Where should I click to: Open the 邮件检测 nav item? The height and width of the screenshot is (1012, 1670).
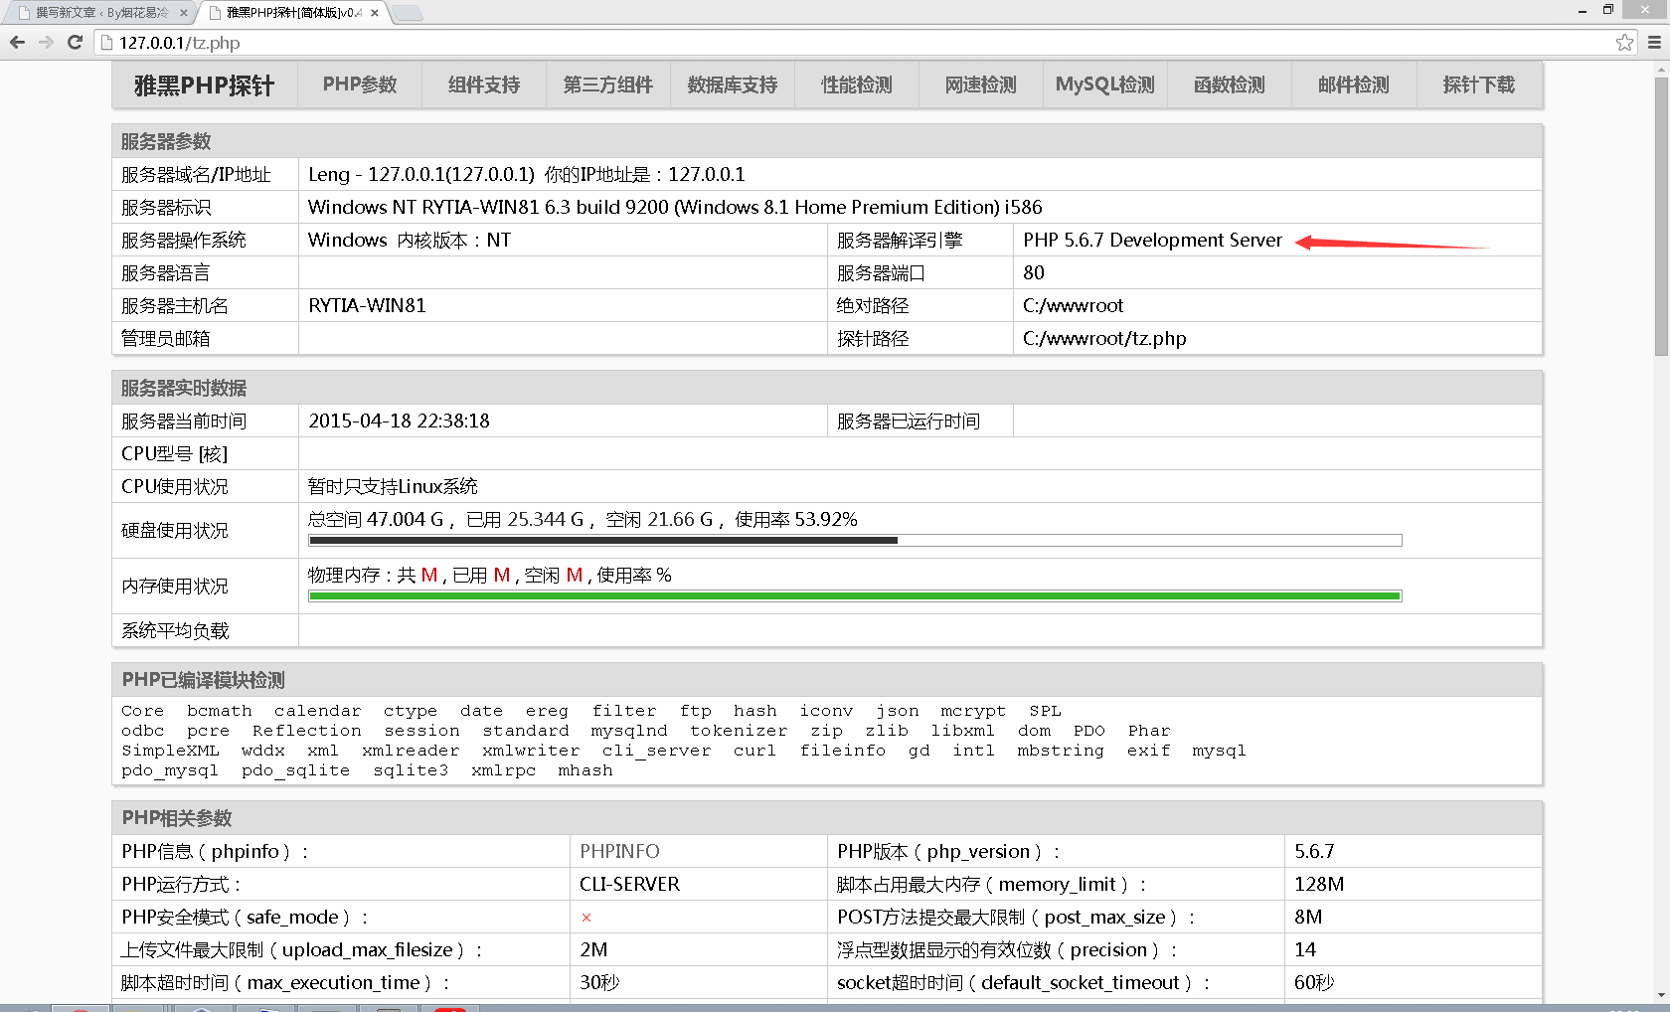tap(1354, 85)
